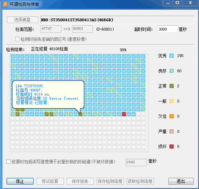
Task: Click the DiskGenius app icon in title bar
Action: coord(5,4)
